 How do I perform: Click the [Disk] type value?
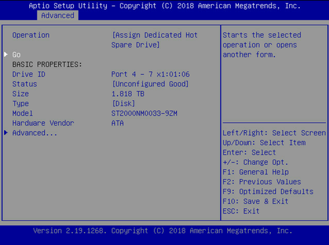(124, 104)
